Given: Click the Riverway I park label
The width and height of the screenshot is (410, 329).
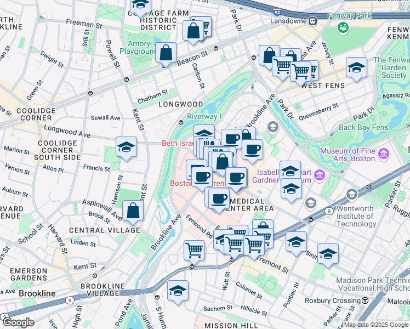Looking at the screenshot, I should click(204, 117).
